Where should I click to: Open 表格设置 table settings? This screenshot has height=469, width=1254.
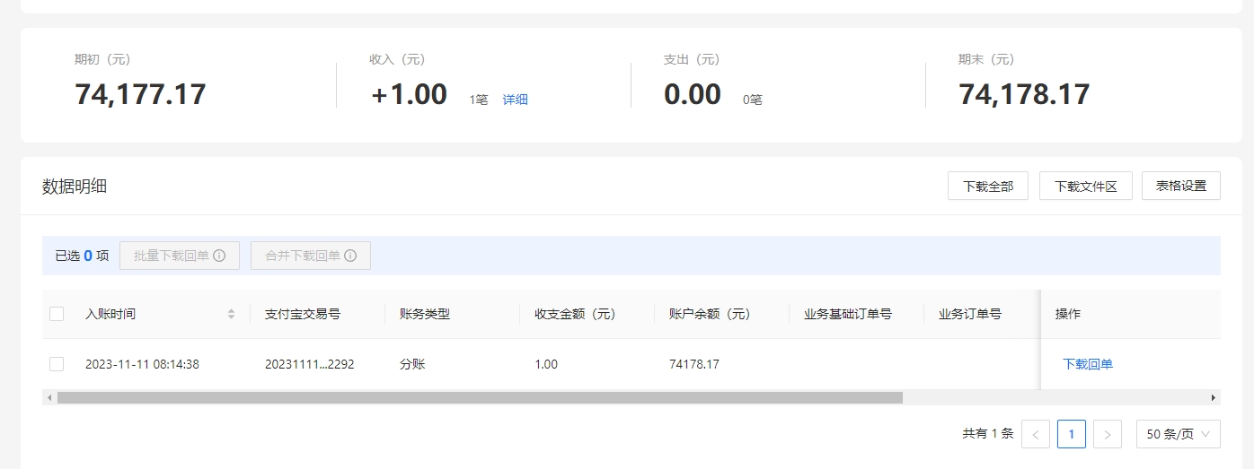[1181, 186]
